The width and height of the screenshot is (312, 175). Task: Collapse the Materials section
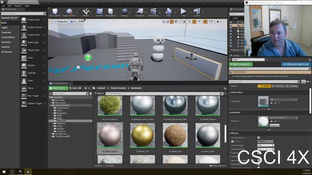coord(230,113)
